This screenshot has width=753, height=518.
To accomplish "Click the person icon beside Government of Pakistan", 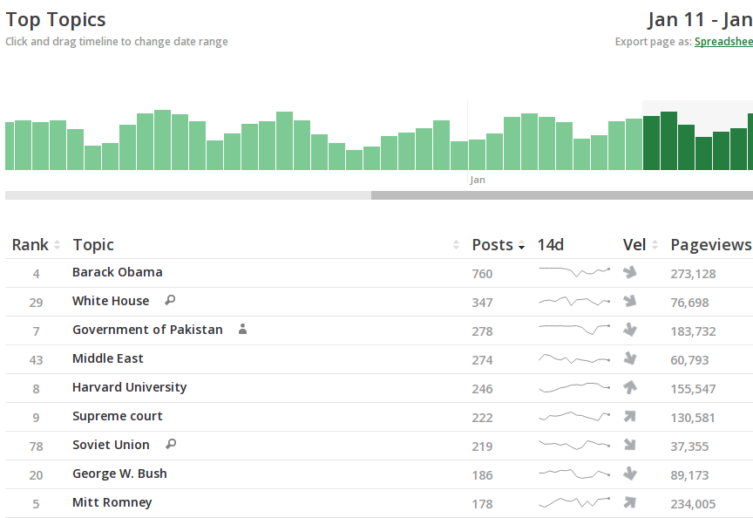I will point(243,330).
